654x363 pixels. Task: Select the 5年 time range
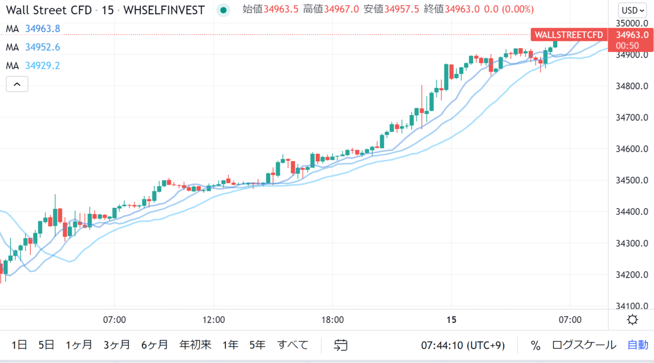tap(258, 345)
